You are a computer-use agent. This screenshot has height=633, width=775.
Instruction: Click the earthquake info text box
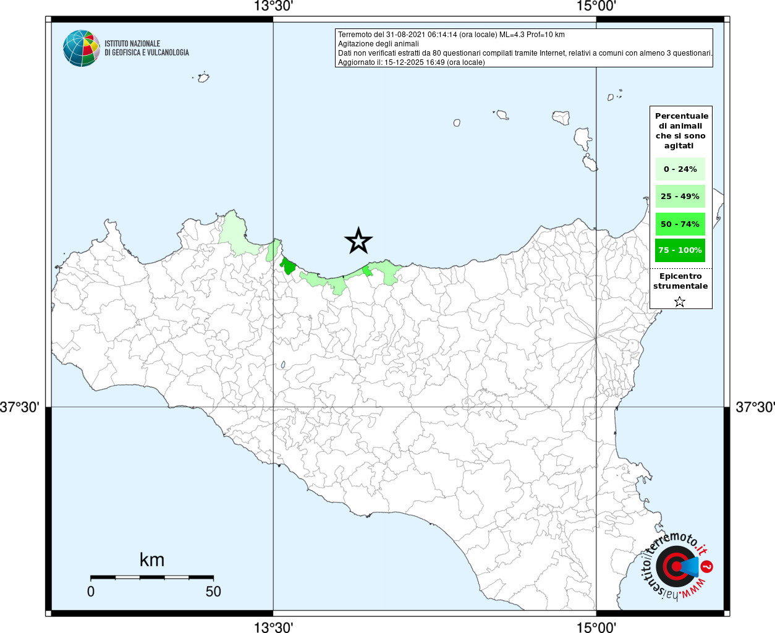(524, 48)
